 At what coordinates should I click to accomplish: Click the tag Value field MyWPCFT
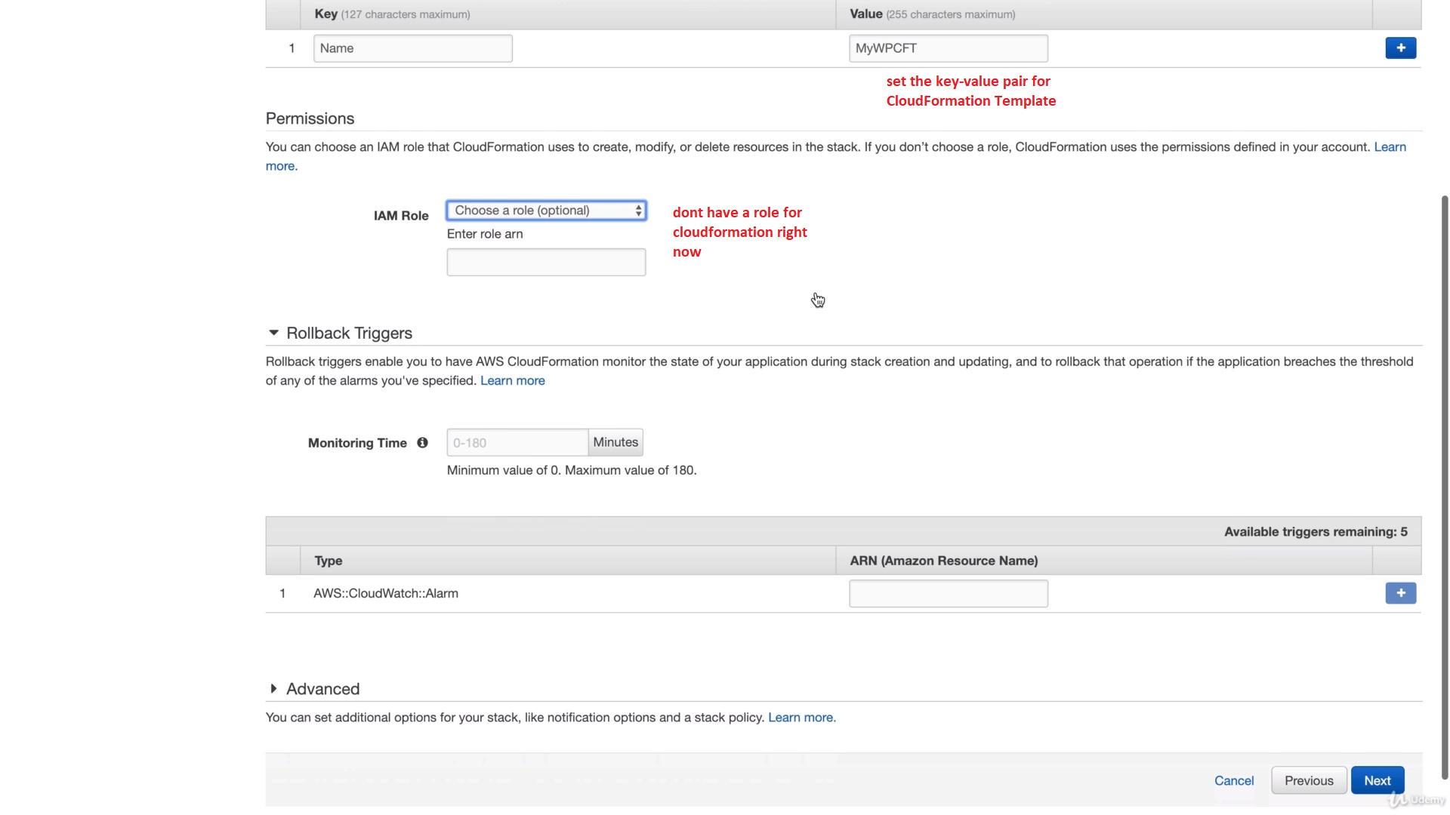948,48
